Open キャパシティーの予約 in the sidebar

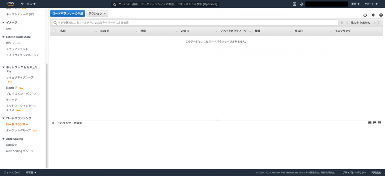click(20, 14)
